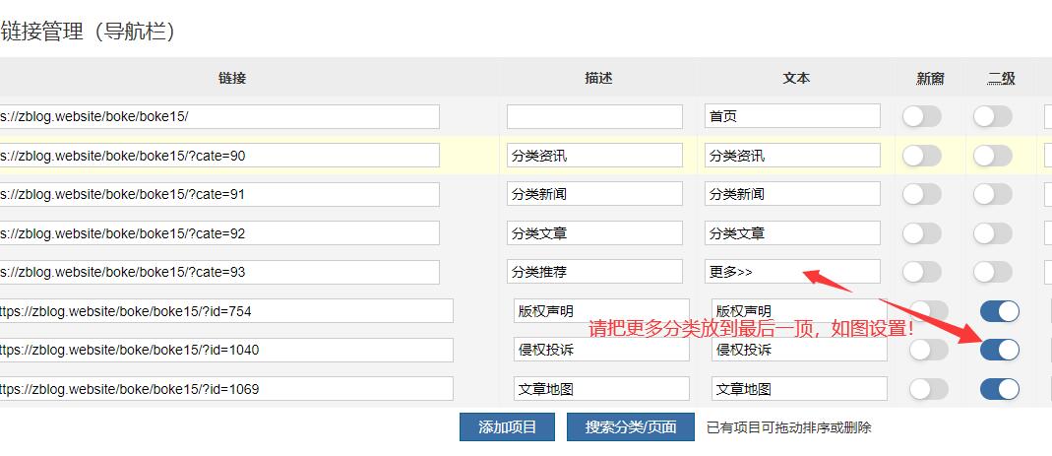Screen dimensions: 1052x456
Task: Click the 新窗 column header
Action: coord(930,78)
